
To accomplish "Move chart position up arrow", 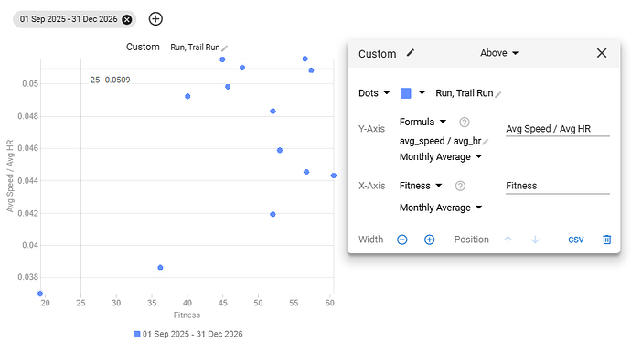I will 508,240.
